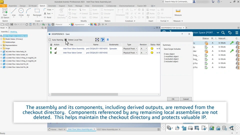Open the Assemble ribbon tab
Image resolution: width=240 pixels, height=135 pixels.
(13, 6)
